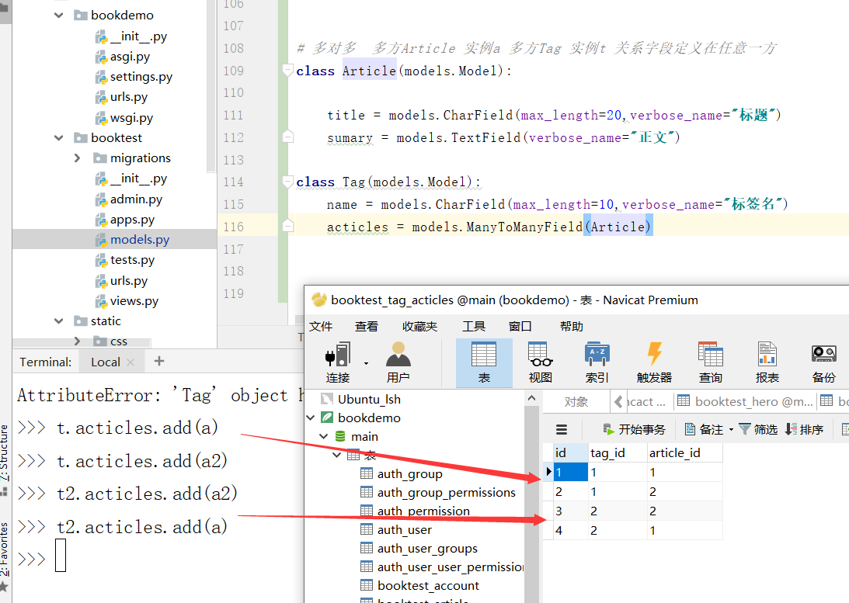Select auth_group table
Image resolution: width=849 pixels, height=603 pixels.
[x=402, y=474]
